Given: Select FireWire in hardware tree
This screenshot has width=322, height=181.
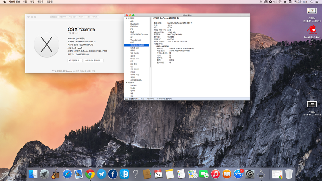Looking at the screenshot, I should tap(134, 26).
